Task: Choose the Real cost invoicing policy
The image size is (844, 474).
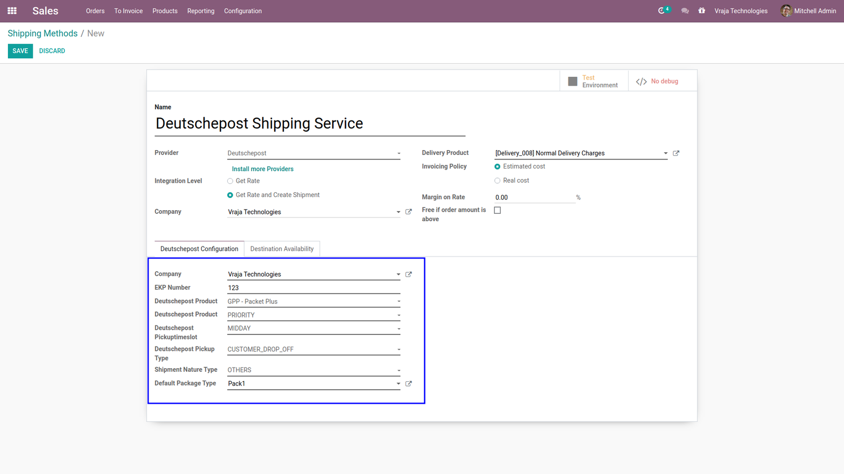Action: [x=497, y=181]
